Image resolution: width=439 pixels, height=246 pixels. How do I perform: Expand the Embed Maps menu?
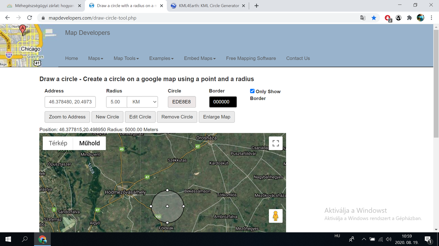(x=200, y=58)
